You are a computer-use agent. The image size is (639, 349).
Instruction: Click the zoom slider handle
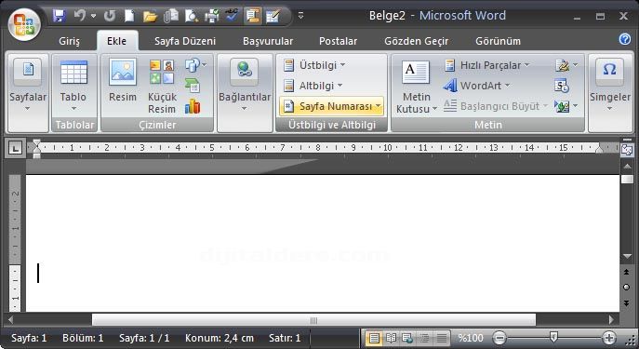(x=553, y=337)
